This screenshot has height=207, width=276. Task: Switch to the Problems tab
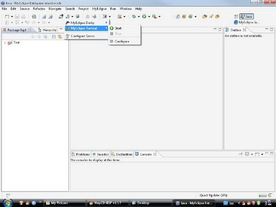(x=80, y=155)
